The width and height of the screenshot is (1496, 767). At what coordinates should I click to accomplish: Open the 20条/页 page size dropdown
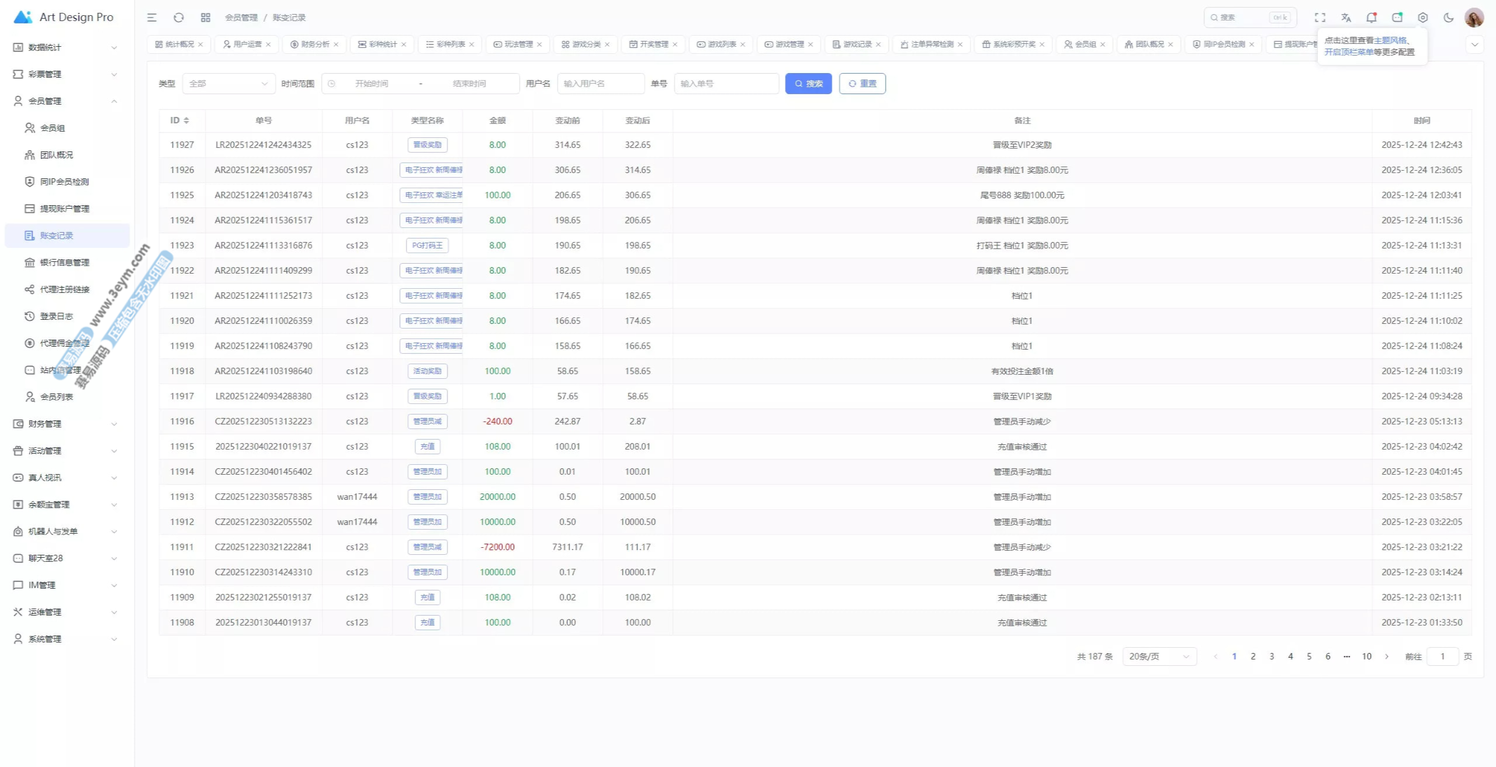click(x=1159, y=657)
